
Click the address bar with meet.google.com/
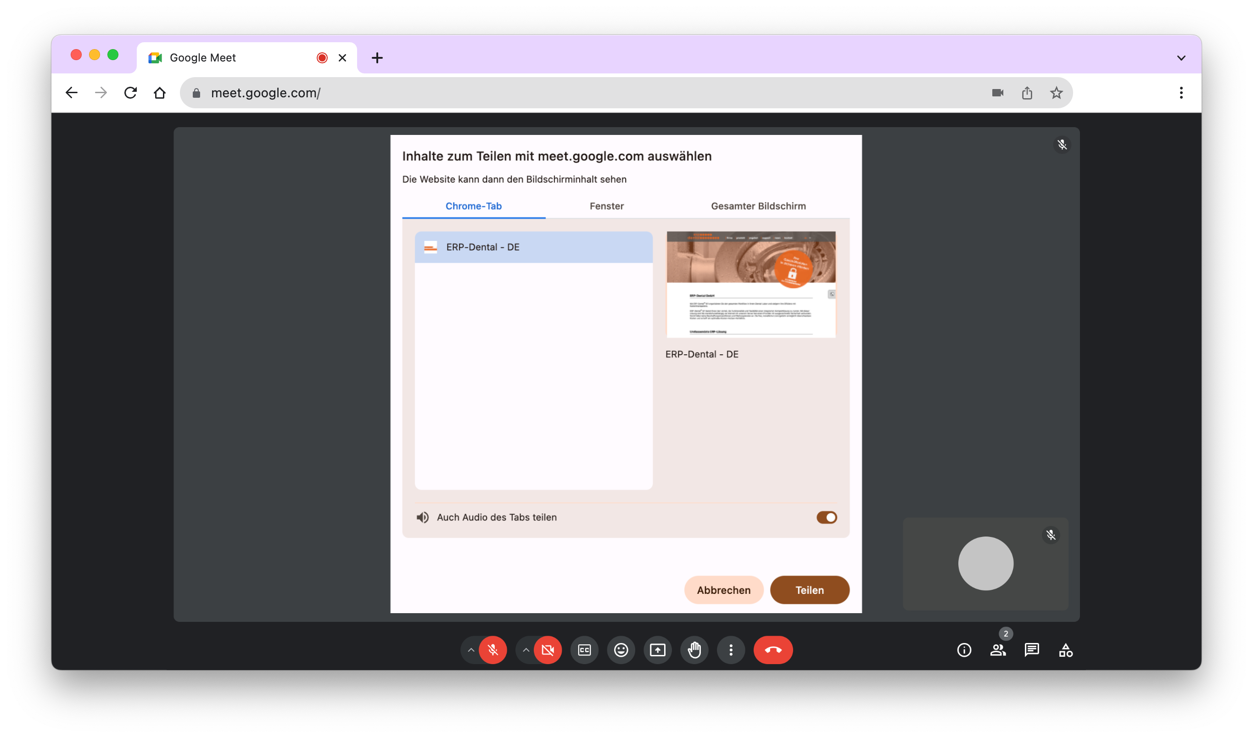[626, 93]
